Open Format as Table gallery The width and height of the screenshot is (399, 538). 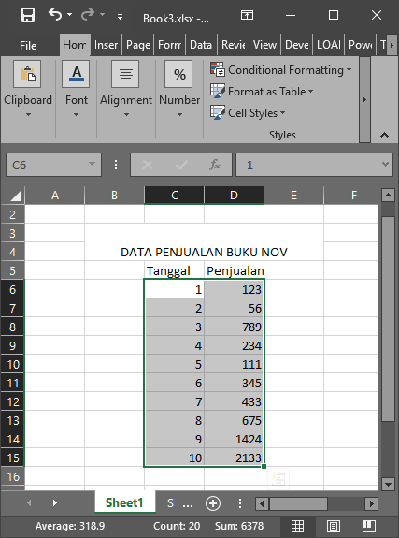[262, 92]
